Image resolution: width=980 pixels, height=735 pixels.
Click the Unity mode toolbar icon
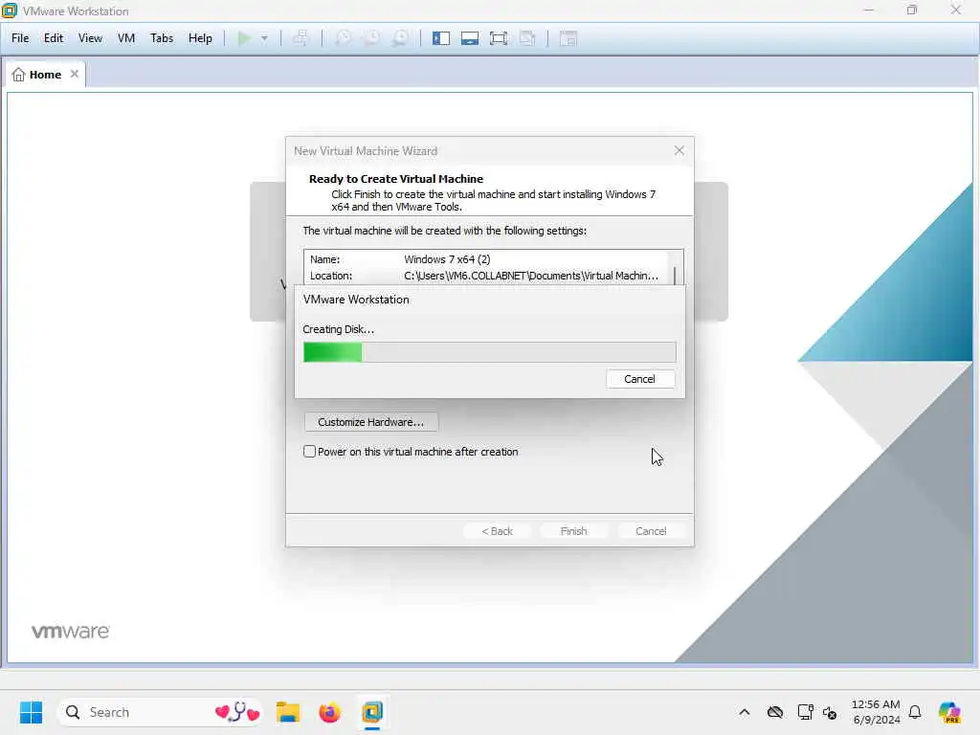[x=527, y=38]
